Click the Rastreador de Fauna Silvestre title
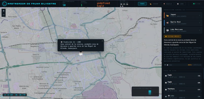Viewport: 204px width, 99px height. click(x=32, y=4)
